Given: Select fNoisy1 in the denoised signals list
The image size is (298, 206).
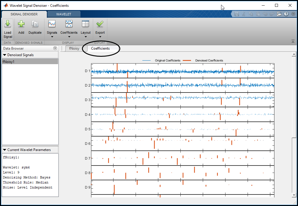Looking at the screenshot, I should point(9,62).
